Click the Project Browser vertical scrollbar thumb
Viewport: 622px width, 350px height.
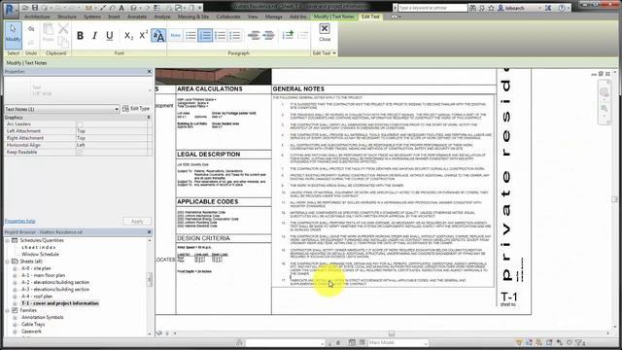(150, 279)
